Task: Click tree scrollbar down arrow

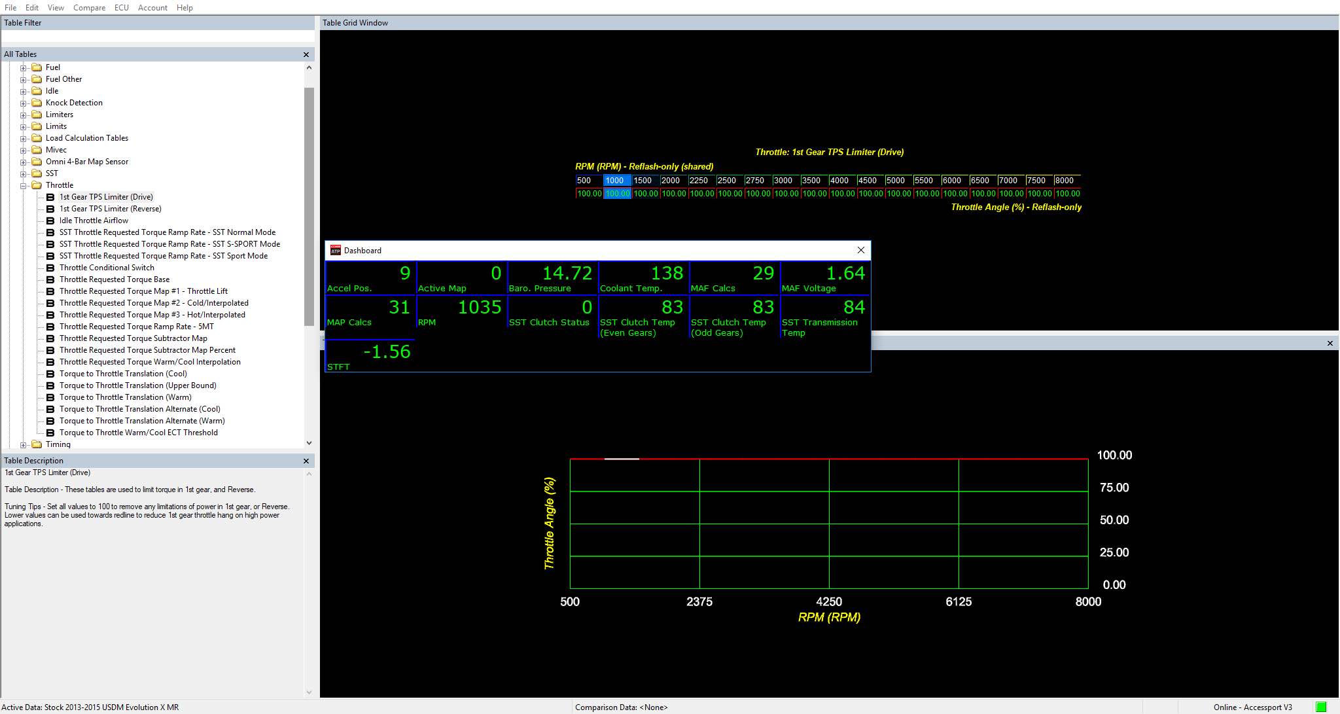Action: [309, 443]
